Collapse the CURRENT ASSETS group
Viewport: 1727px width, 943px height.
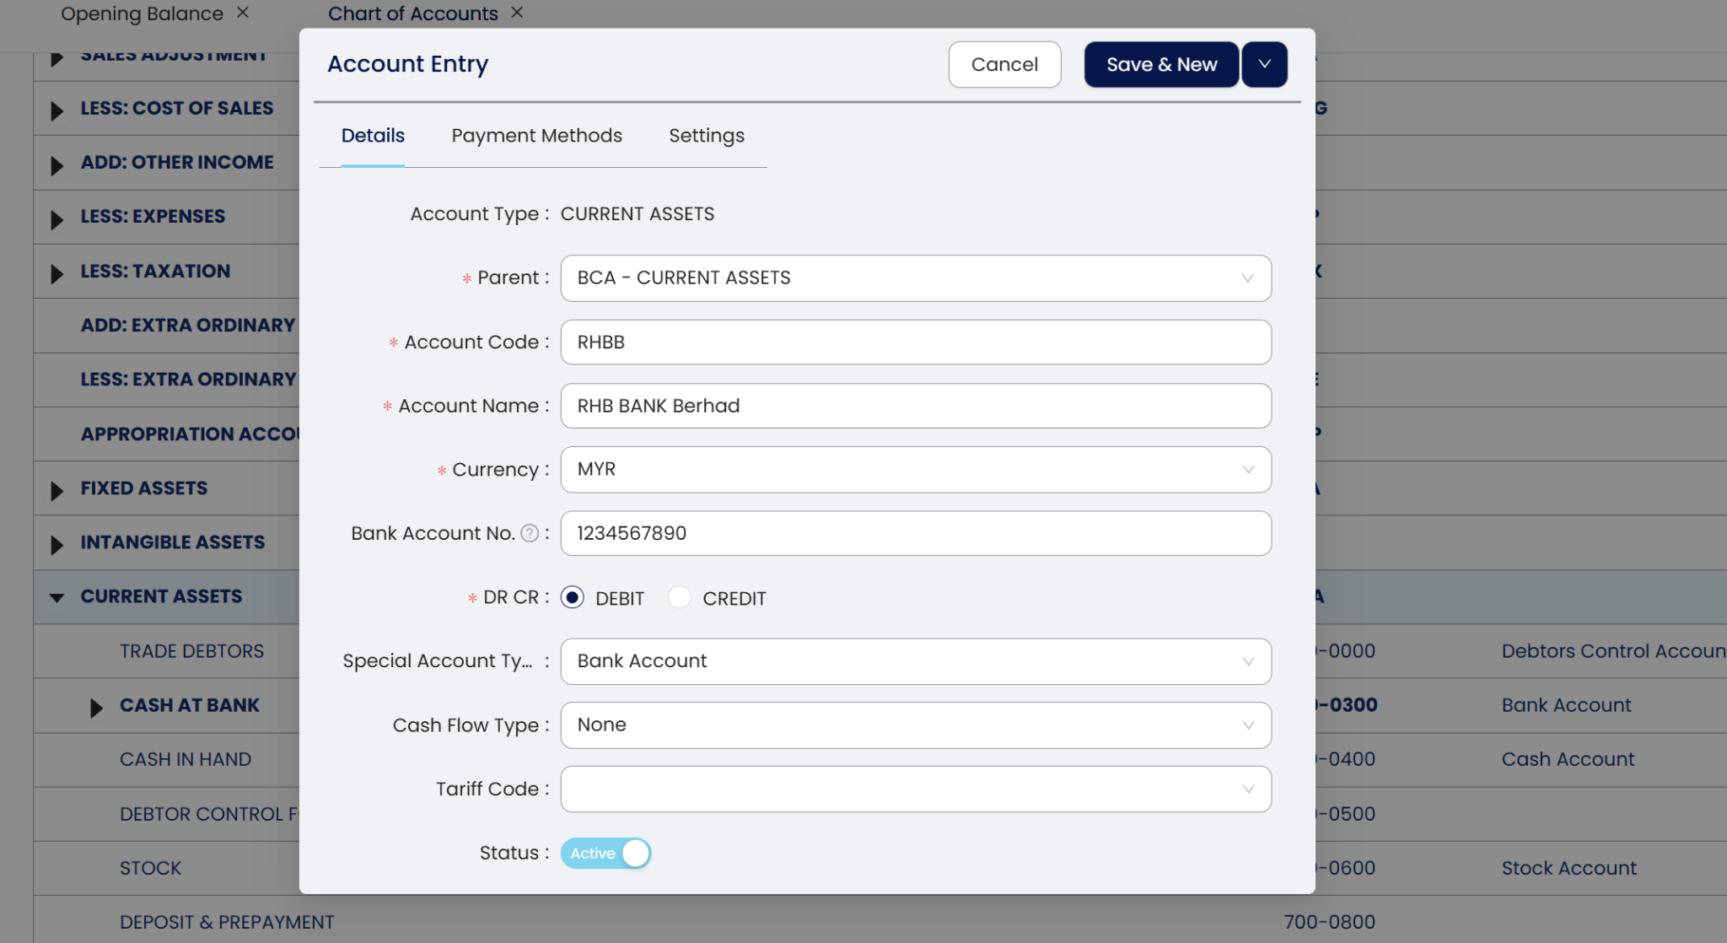56,597
